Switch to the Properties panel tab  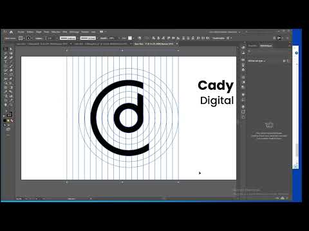[252, 46]
